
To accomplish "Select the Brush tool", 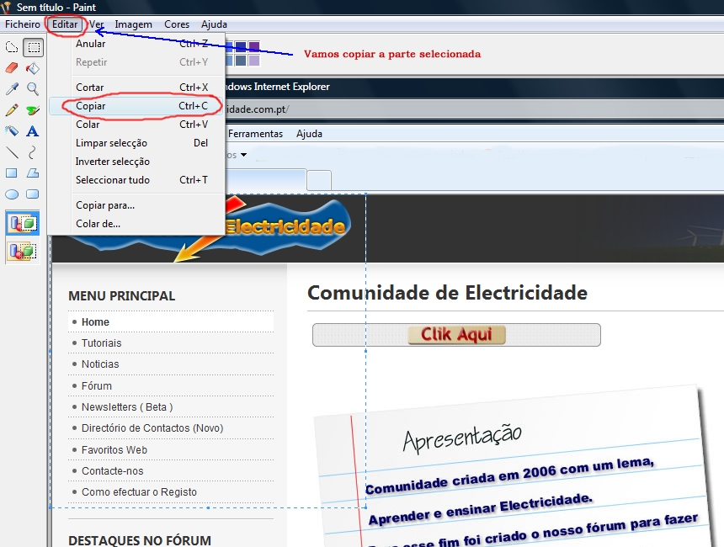I will (x=33, y=110).
